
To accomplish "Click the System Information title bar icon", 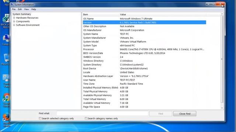I will click(12, 5).
